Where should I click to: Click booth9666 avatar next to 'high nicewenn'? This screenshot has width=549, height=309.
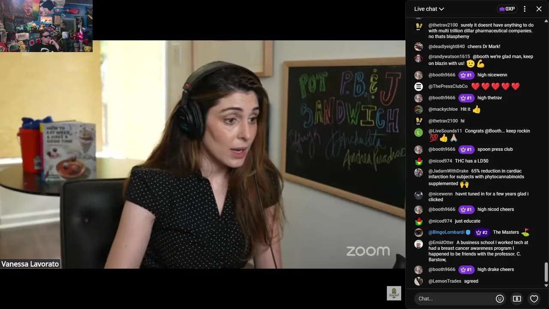[x=419, y=75]
